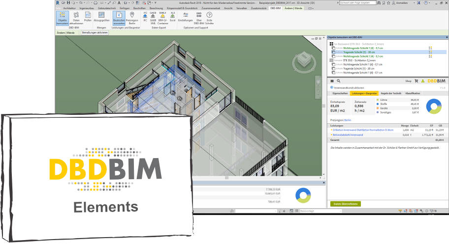Open the hamburger menu in the DBD-BIM panel
449x244 pixels.
332,81
